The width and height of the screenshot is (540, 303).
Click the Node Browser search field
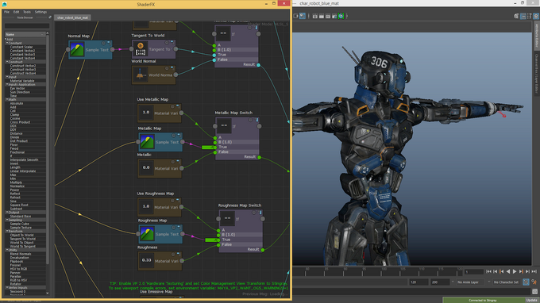tap(27, 26)
